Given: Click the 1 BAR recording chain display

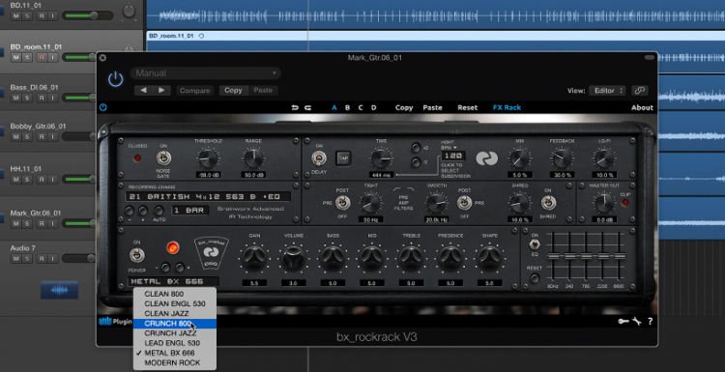Looking at the screenshot, I should [189, 211].
